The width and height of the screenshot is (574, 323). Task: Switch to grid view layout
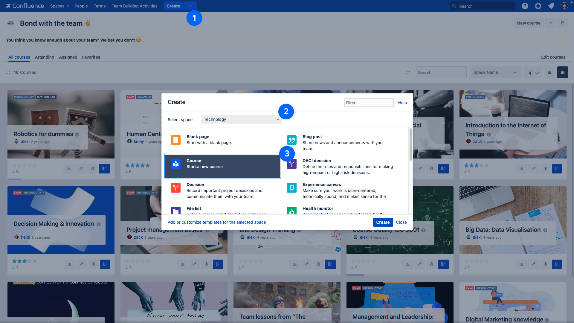(562, 72)
